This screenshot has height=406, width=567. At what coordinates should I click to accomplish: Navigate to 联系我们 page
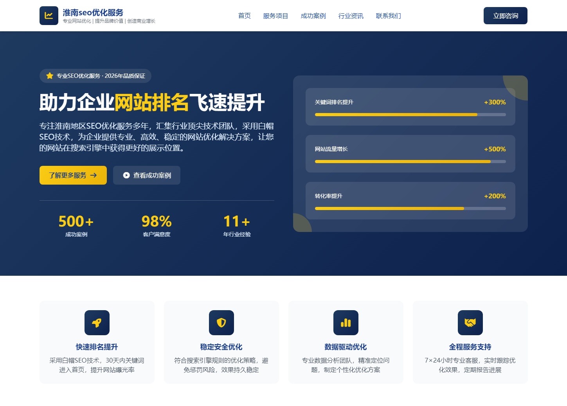click(x=388, y=16)
